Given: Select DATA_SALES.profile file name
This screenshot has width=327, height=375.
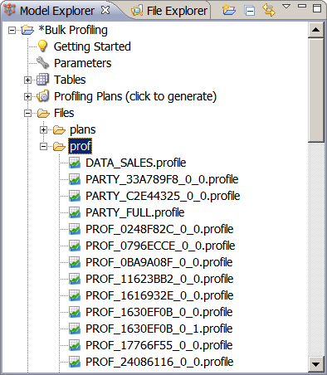Looking at the screenshot, I should pyautogui.click(x=136, y=163).
